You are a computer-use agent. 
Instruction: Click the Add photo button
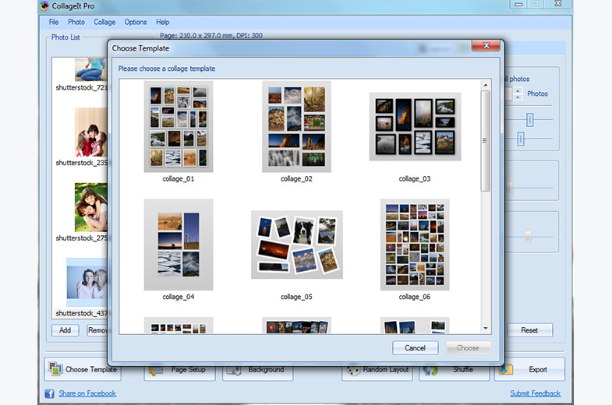point(65,330)
